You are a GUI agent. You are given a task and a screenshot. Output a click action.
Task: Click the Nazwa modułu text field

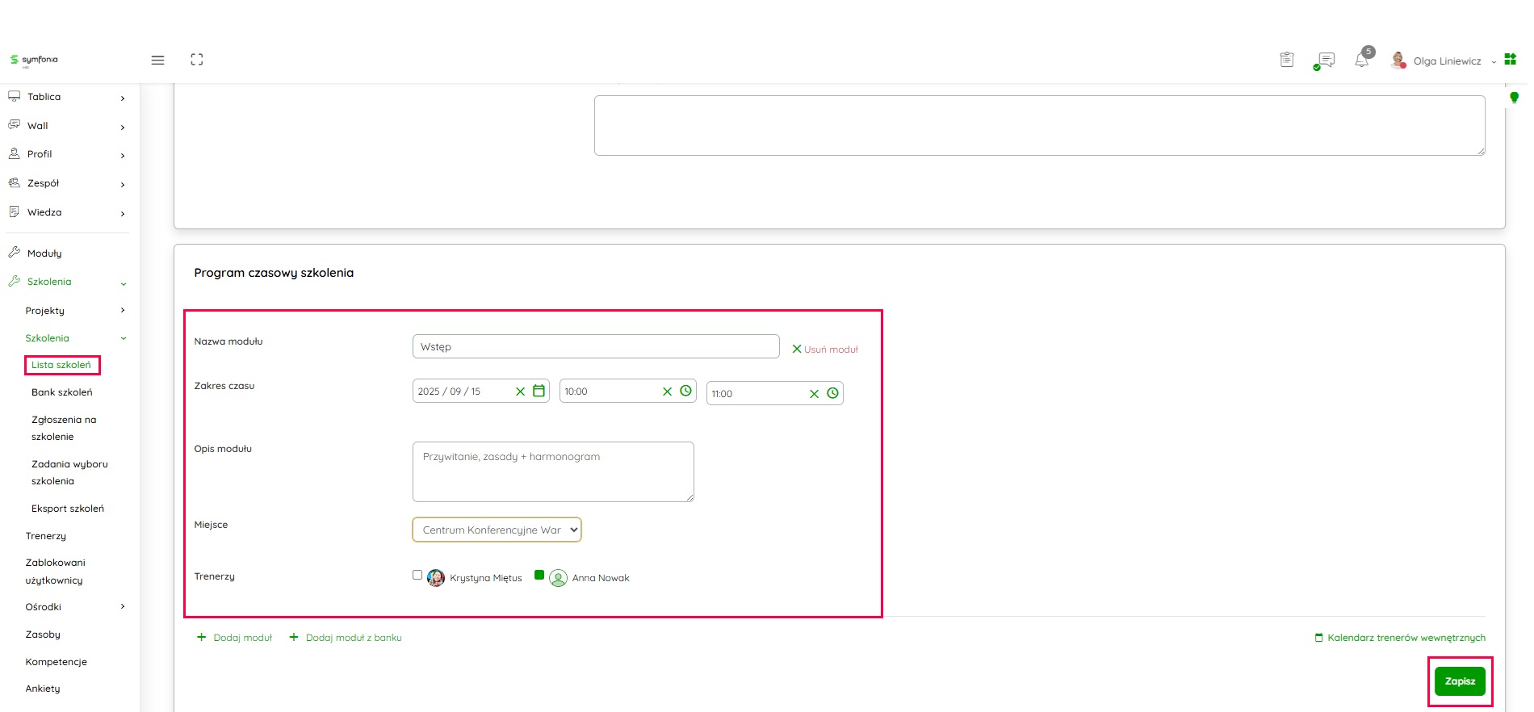point(595,347)
